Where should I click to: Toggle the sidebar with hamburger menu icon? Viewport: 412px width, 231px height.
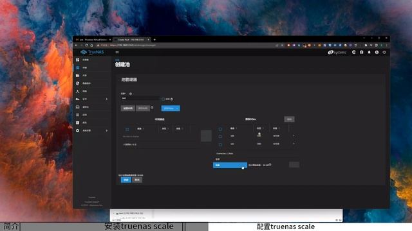[x=117, y=52]
